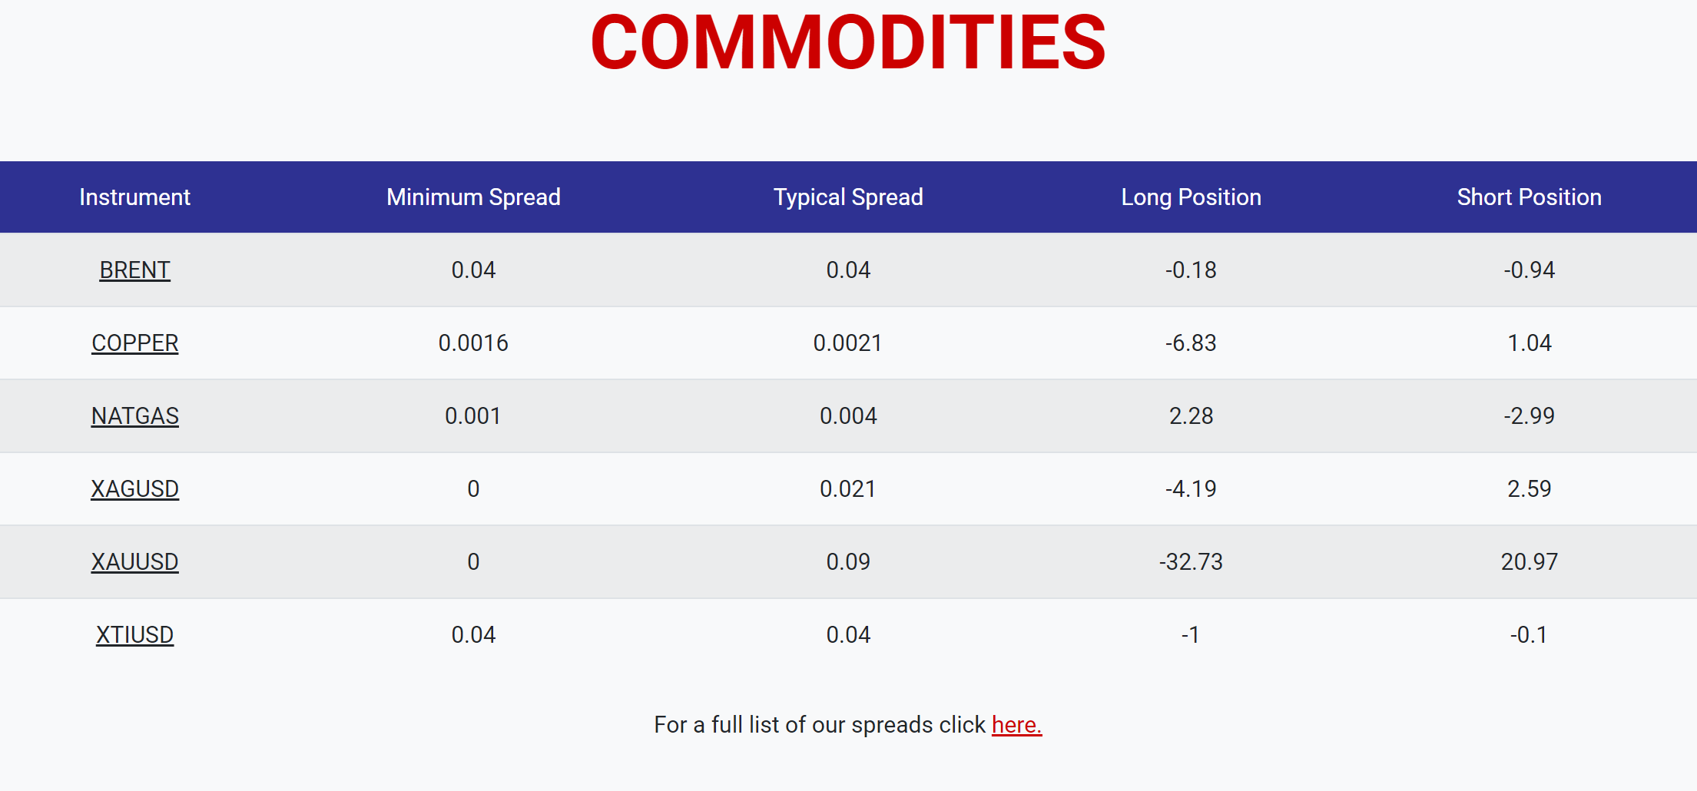Select XAUUSD long position value -32.73
Viewport: 1697px width, 791px height.
tap(1191, 562)
